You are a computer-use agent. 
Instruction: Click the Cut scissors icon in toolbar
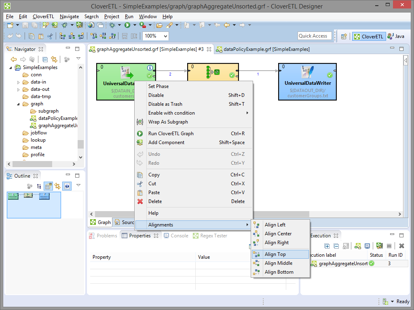pyautogui.click(x=50, y=36)
